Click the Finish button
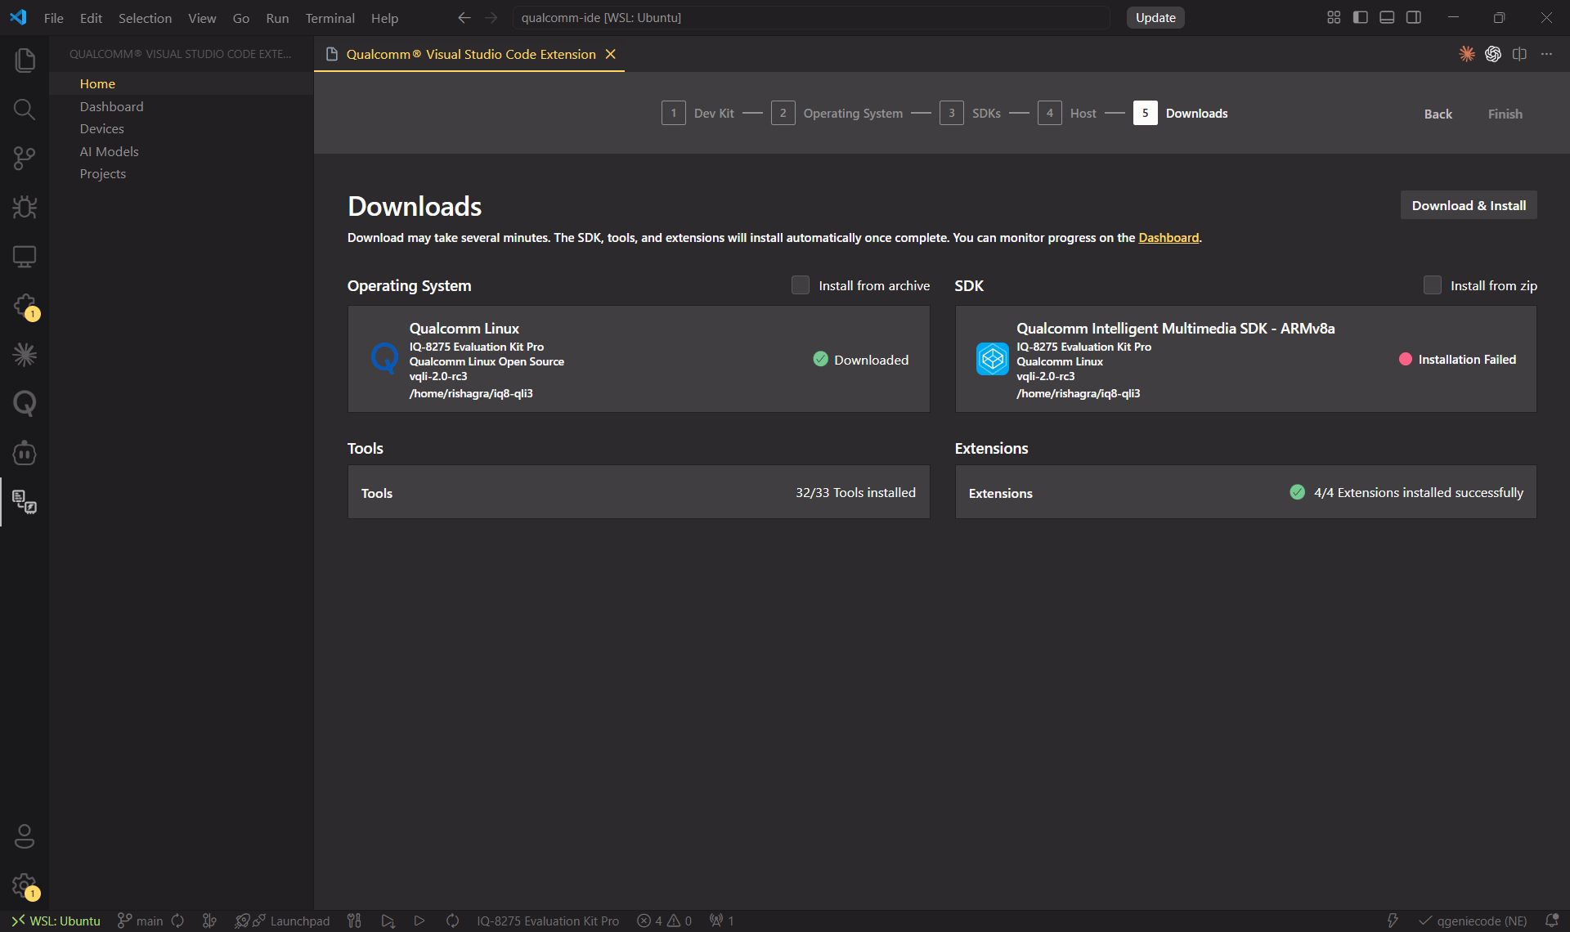This screenshot has height=932, width=1570. [1505, 114]
